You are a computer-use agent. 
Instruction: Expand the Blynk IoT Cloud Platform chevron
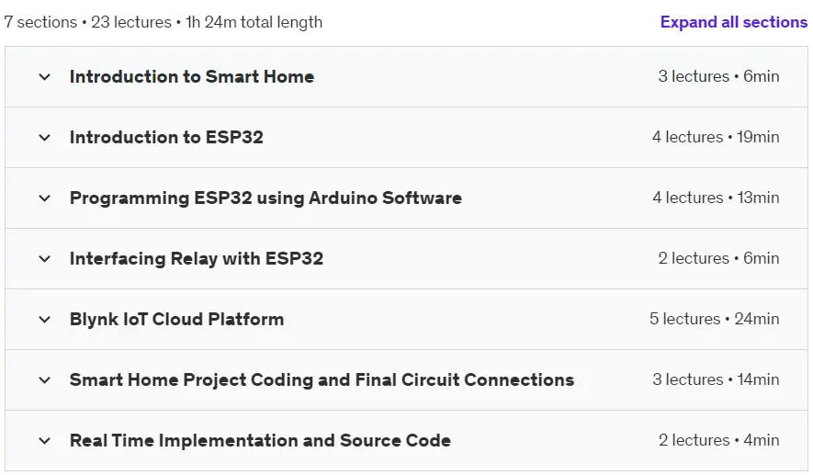coord(45,320)
